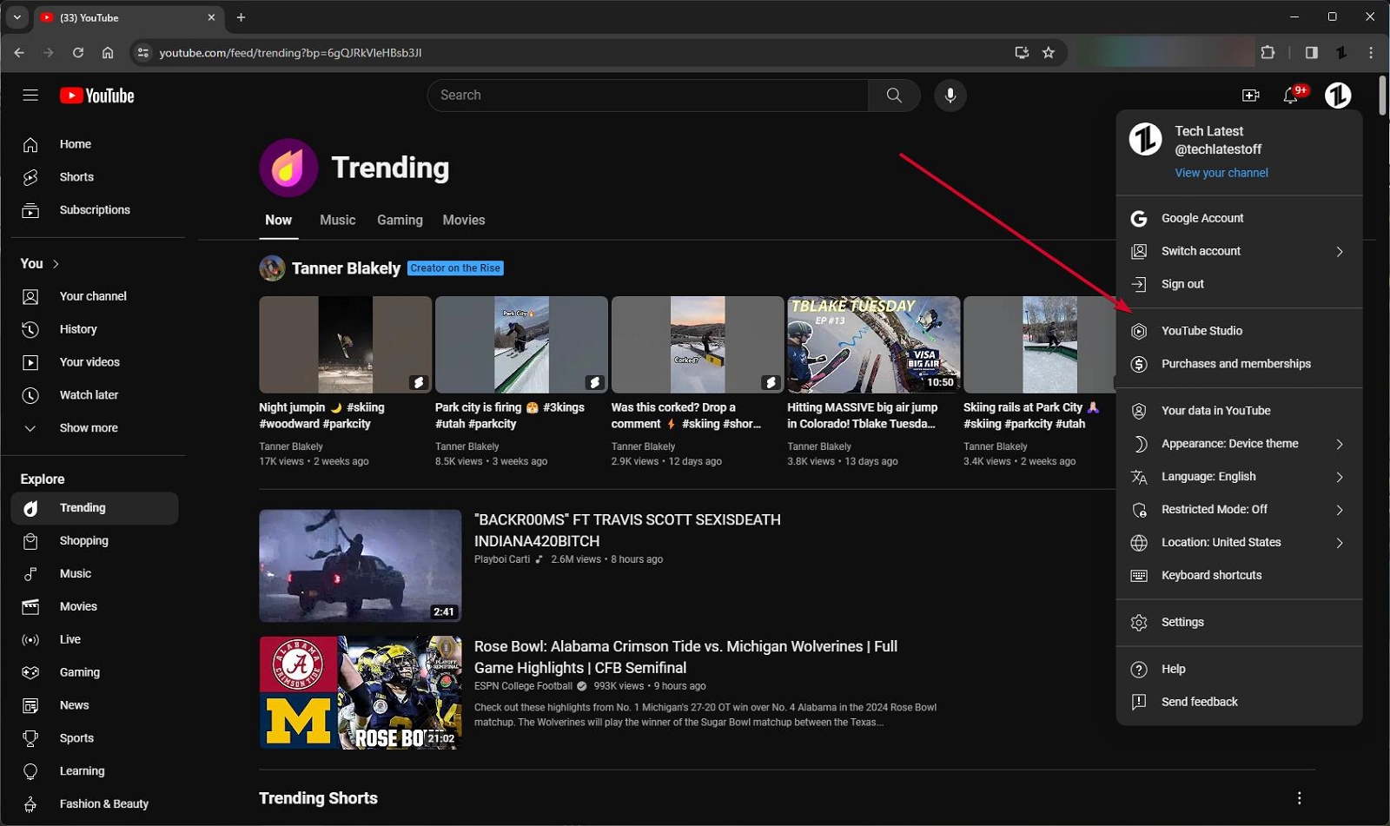Open Your channel in sidebar
The image size is (1390, 826).
point(94,296)
